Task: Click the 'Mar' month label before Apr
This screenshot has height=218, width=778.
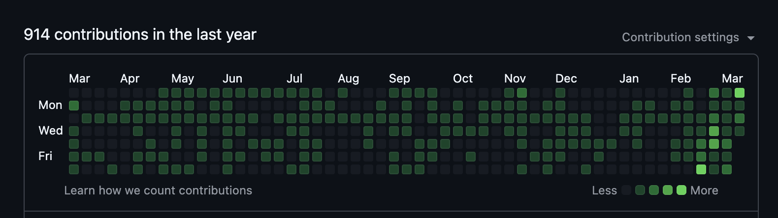Action: click(x=79, y=79)
